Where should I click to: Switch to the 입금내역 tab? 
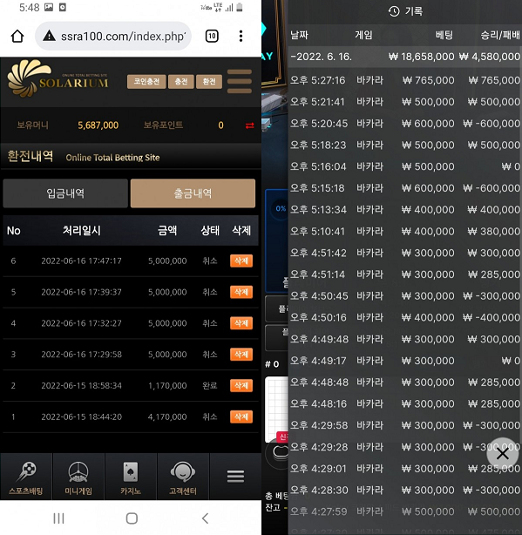tap(65, 193)
